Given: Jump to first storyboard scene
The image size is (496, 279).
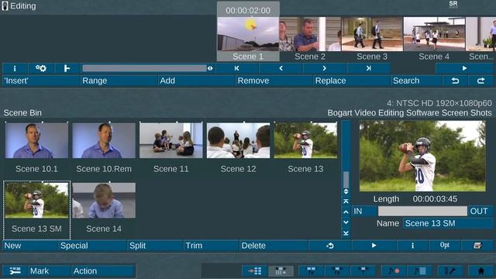Looking at the screenshot, I should (237, 68).
